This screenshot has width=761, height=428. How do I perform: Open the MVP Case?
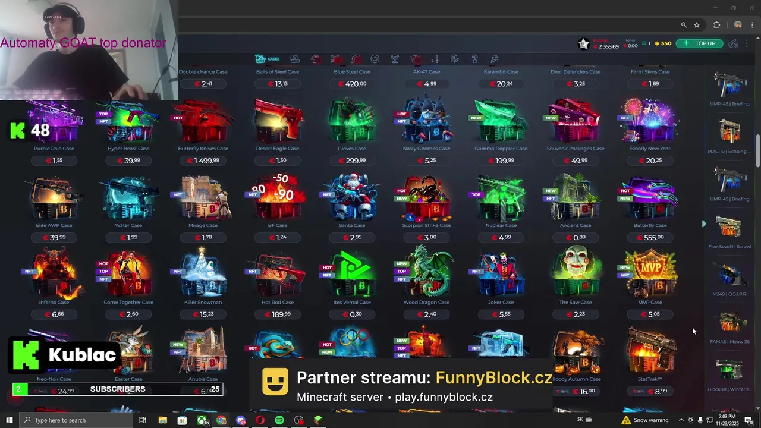(x=650, y=275)
